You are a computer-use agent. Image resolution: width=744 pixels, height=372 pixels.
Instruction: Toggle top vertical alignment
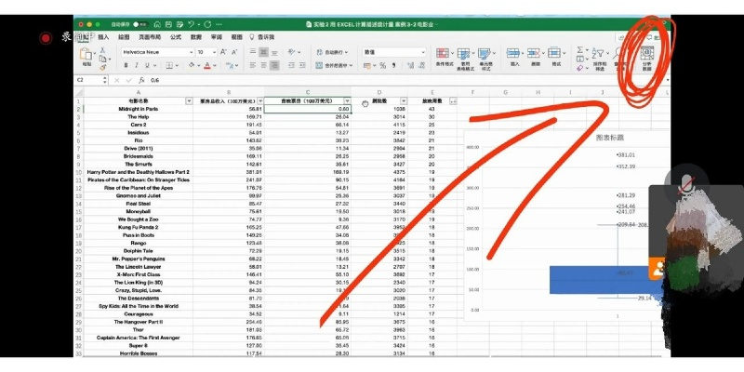click(253, 53)
